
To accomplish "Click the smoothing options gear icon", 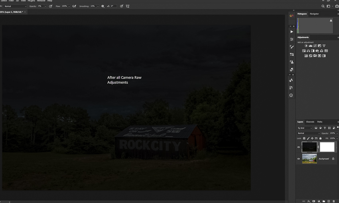I will coord(102,6).
